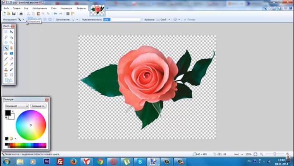Select the Move Selection tool
Viewport: 294px width, 166px height.
tap(11, 37)
